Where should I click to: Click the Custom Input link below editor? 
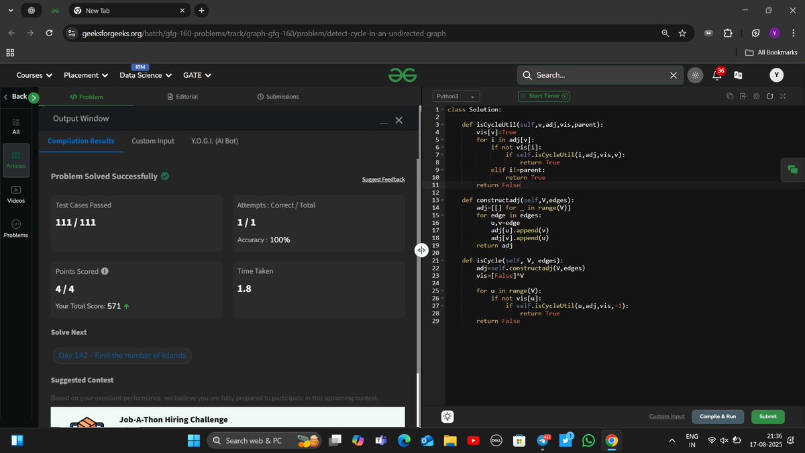click(x=667, y=417)
